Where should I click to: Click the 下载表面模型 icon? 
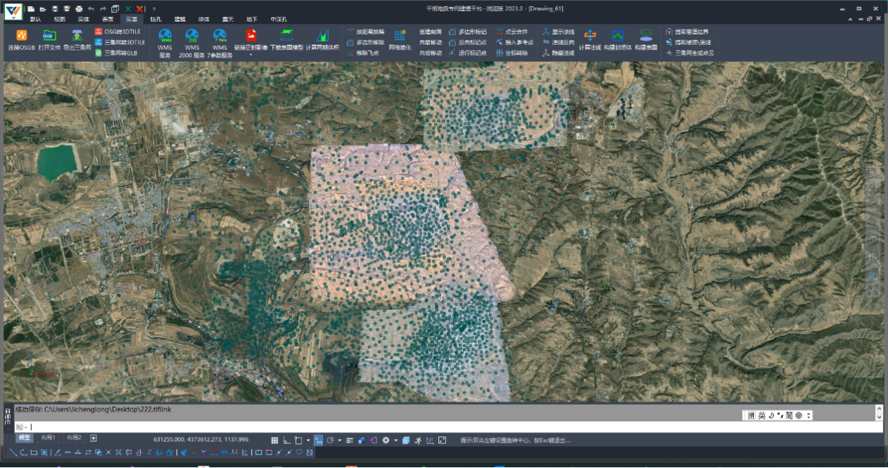pyautogui.click(x=286, y=36)
